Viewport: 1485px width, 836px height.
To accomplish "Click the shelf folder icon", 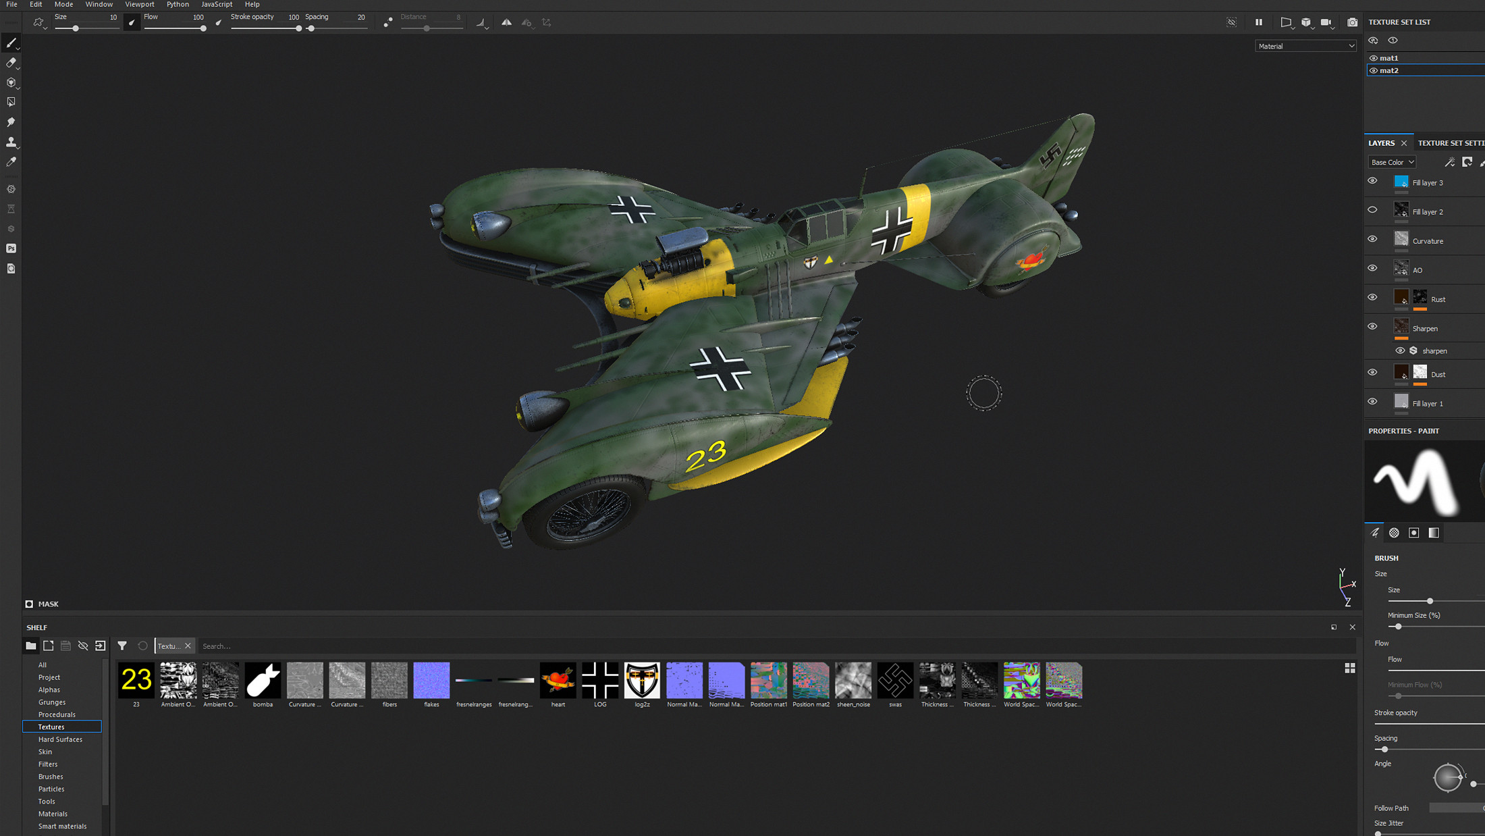I will 31,646.
